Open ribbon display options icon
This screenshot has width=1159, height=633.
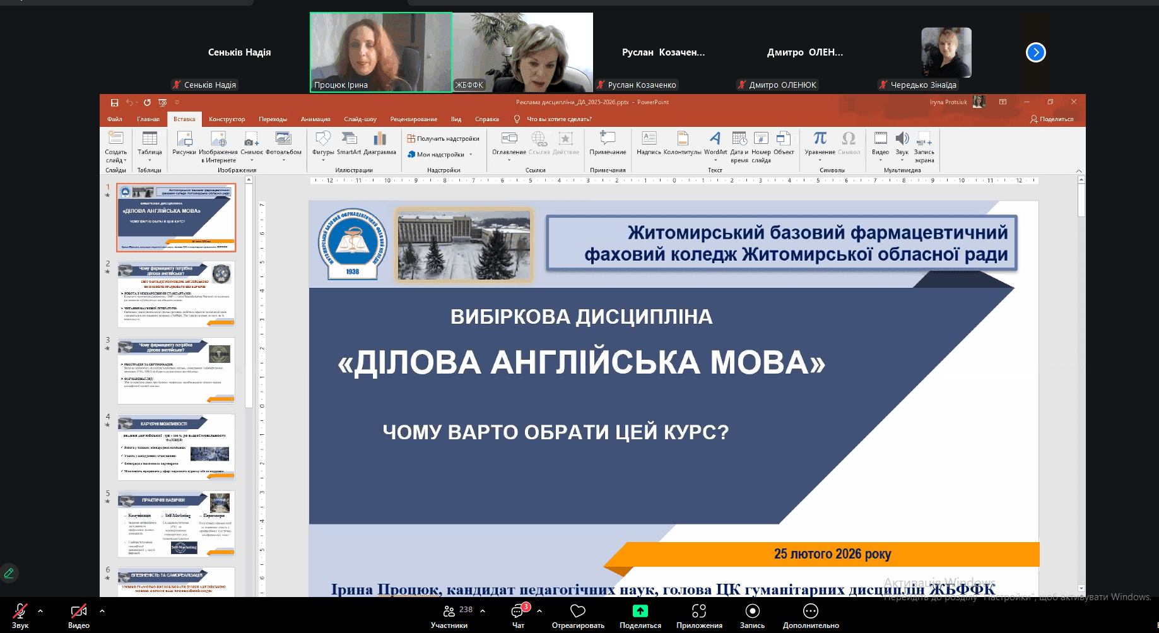coord(1003,102)
